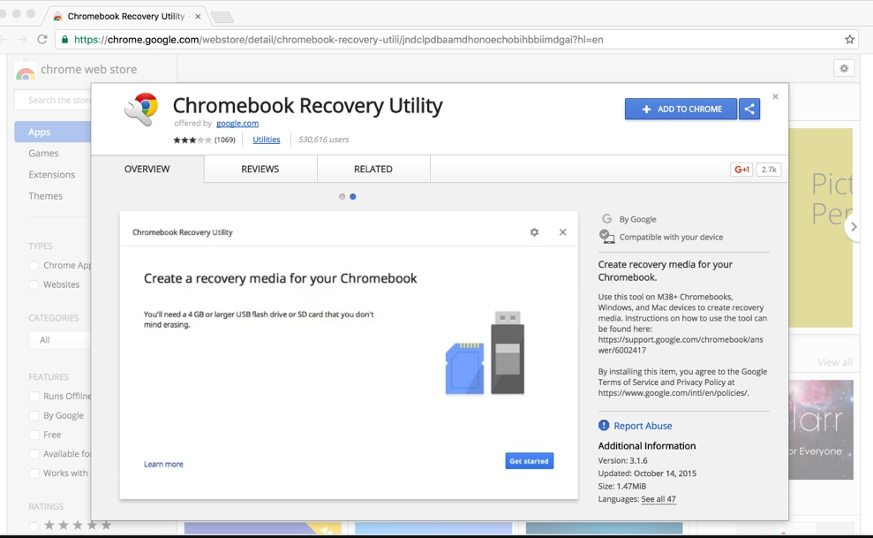The height and width of the screenshot is (538, 873).
Task: Open the Utilities category link
Action: coord(266,140)
